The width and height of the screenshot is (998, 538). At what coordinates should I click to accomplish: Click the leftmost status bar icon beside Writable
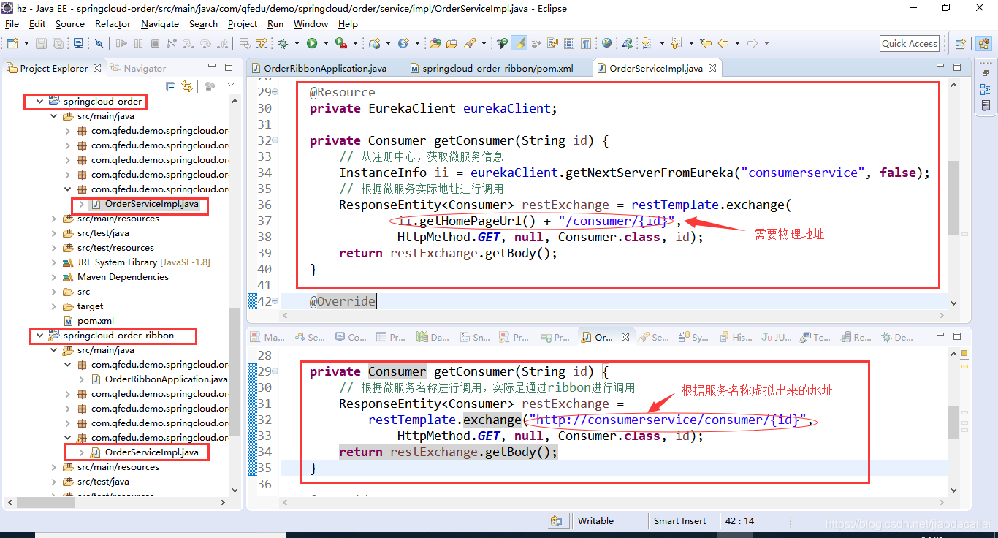(557, 521)
